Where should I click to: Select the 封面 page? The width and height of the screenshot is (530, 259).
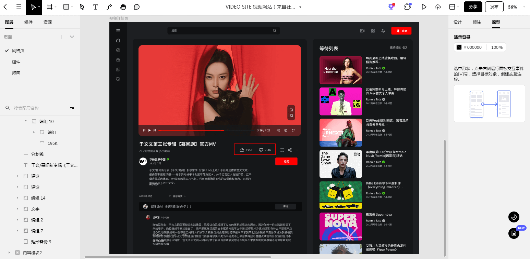[x=16, y=72]
